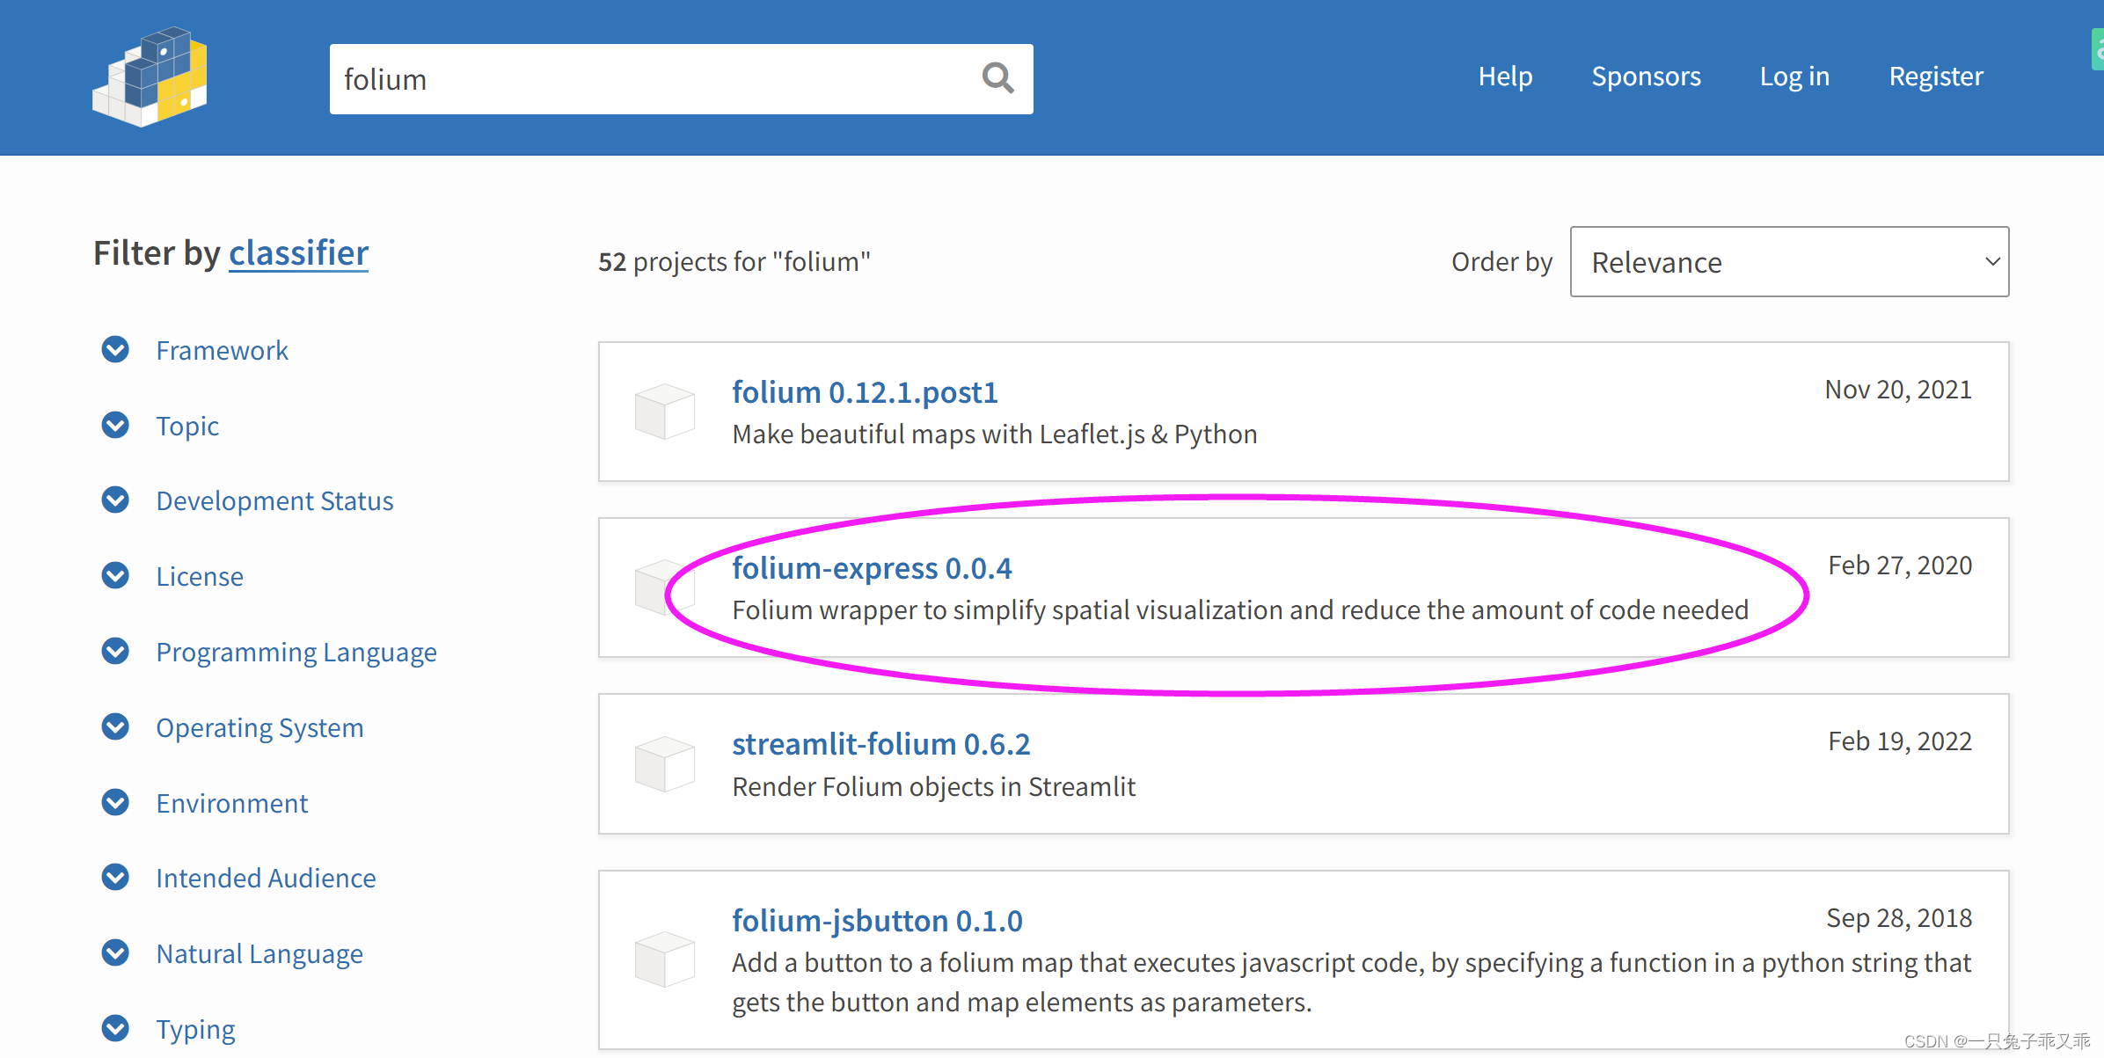The height and width of the screenshot is (1058, 2104).
Task: Expand the Natural Language chevron
Action: coord(115,952)
